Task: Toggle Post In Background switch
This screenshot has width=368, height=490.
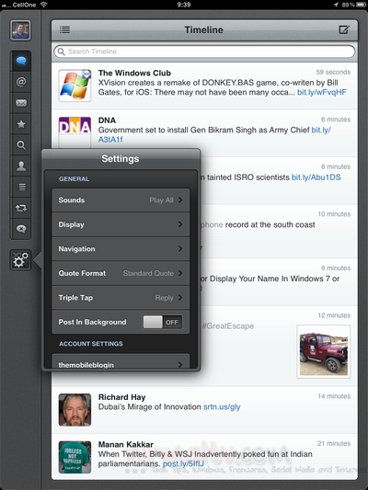Action: [x=162, y=322]
